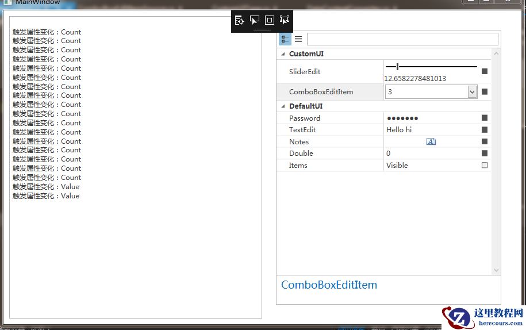Select the SliderEdit property label

point(305,71)
